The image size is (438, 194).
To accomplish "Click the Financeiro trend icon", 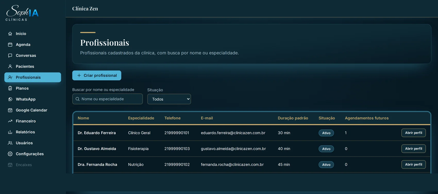I will [x=10, y=121].
